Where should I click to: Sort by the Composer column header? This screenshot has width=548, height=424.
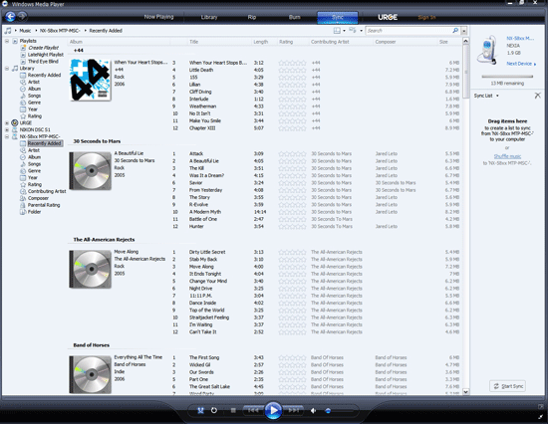click(x=386, y=42)
